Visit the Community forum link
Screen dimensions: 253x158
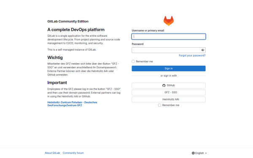[73, 153]
